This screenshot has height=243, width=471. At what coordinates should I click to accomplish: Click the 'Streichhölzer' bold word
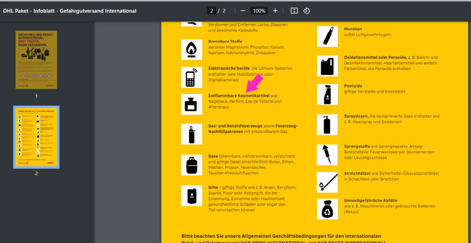358,173
